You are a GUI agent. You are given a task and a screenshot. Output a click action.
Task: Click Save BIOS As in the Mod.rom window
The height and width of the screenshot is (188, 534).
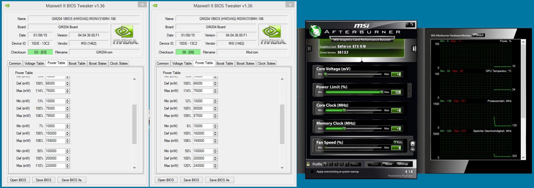pos(219,180)
